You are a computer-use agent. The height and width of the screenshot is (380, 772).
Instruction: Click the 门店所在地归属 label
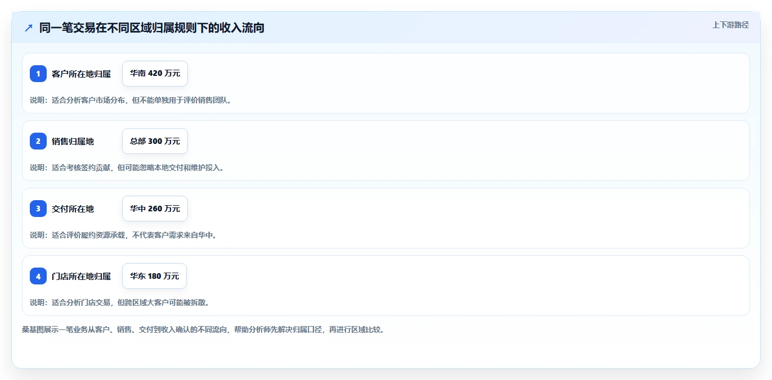point(81,276)
